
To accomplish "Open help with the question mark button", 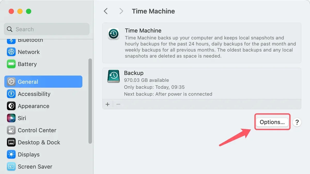I will [297, 122].
